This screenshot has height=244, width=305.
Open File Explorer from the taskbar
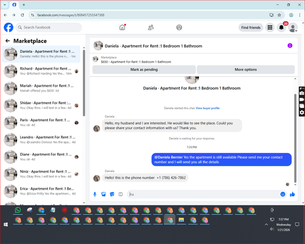[181, 220]
